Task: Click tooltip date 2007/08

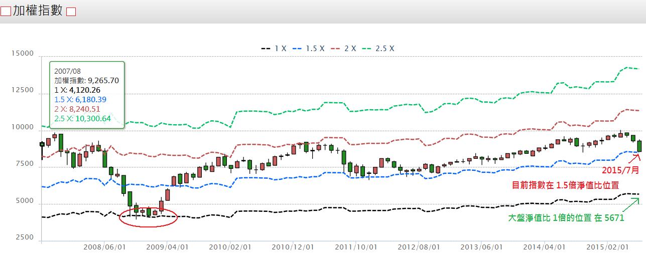Action: pyautogui.click(x=68, y=71)
